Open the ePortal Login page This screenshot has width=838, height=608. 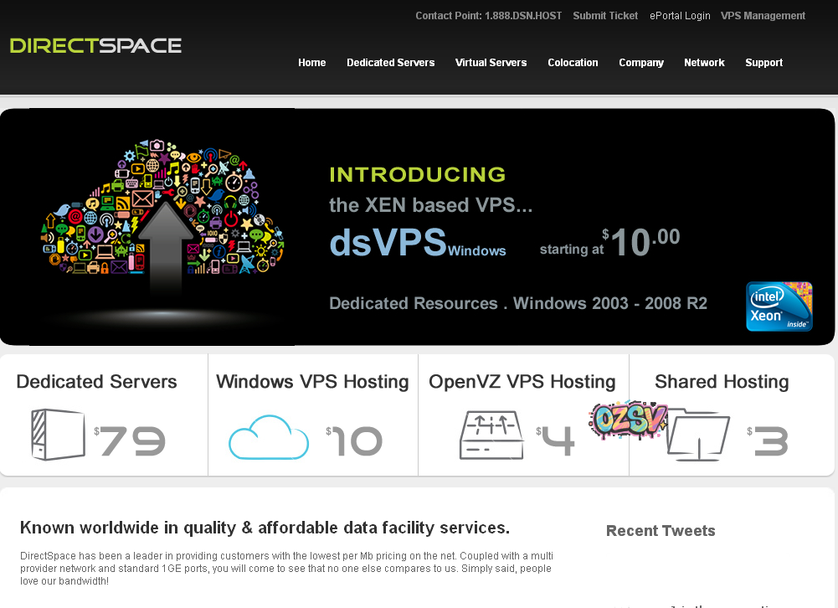pos(680,15)
